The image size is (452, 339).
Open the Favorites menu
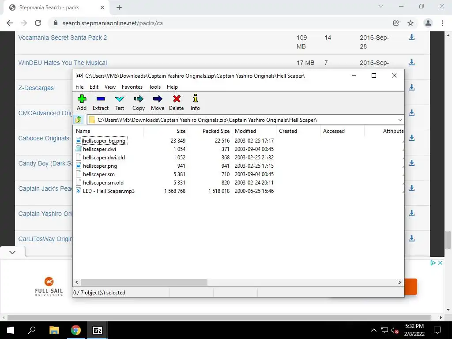click(x=132, y=87)
